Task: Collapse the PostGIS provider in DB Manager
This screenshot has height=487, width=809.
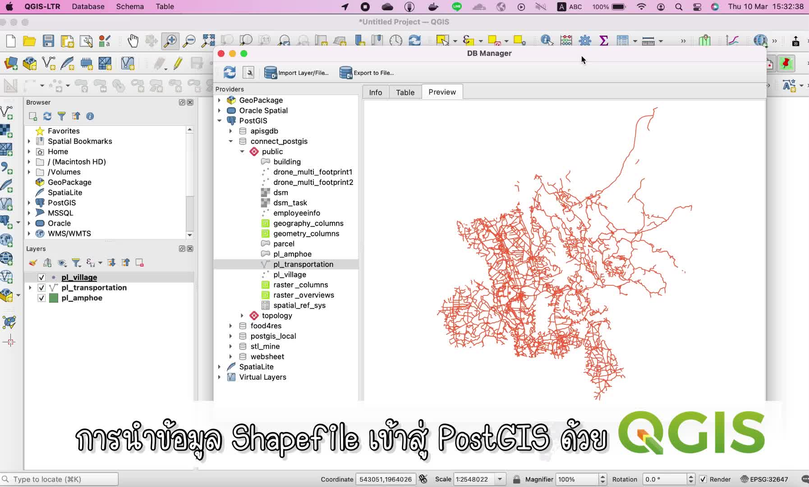Action: coord(220,121)
